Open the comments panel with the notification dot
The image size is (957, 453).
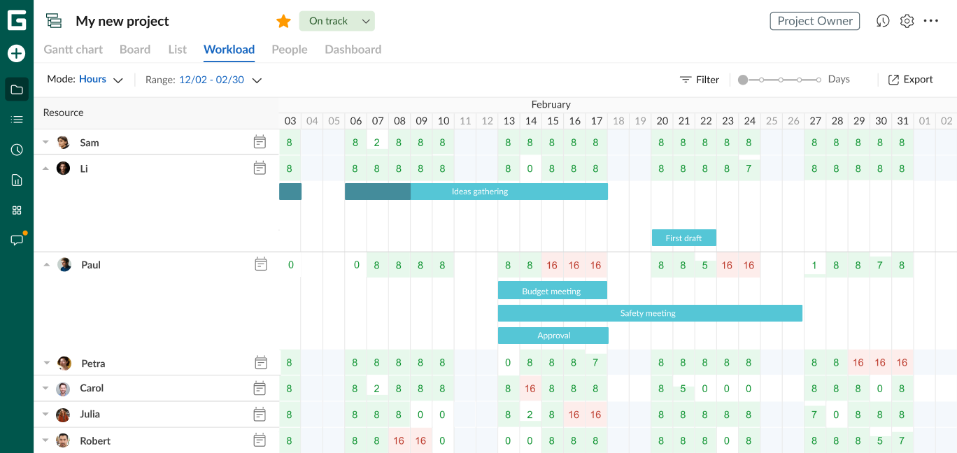(x=16, y=239)
